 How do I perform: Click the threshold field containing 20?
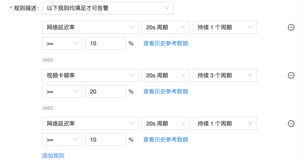(106, 91)
